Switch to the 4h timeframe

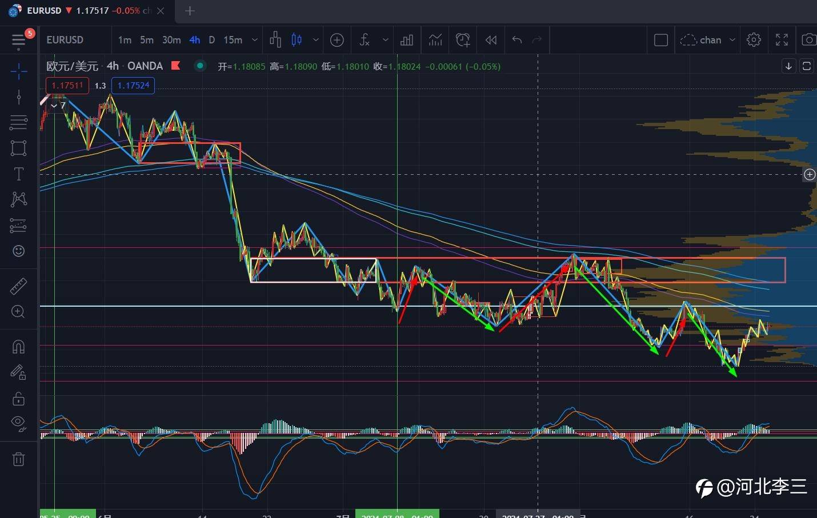(x=194, y=40)
